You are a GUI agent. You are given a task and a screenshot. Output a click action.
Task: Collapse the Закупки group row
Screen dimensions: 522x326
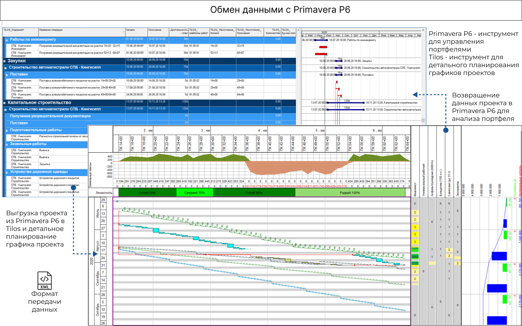coord(4,61)
